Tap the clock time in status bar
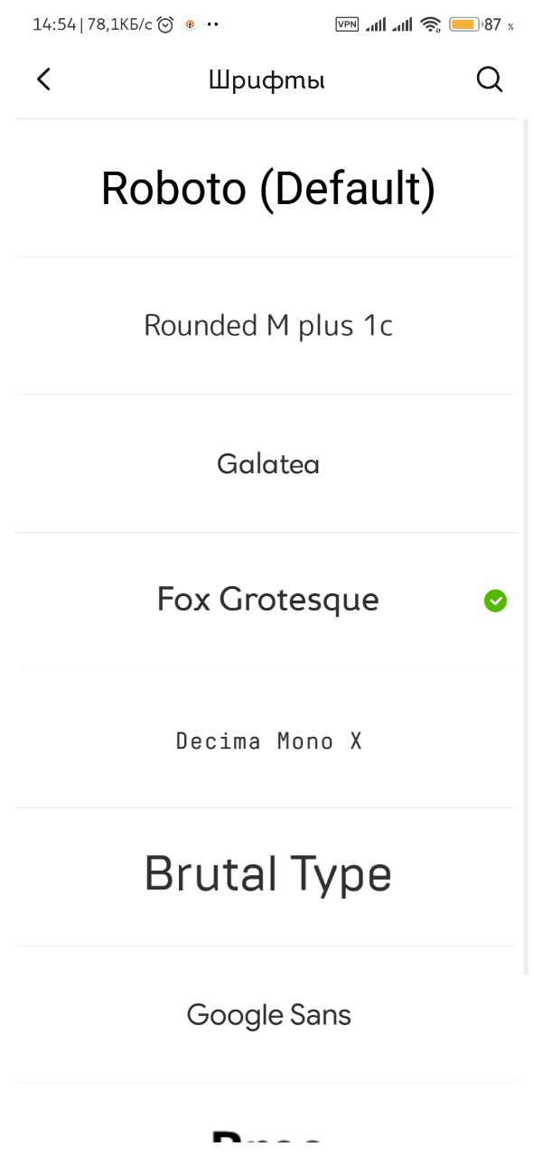The height and width of the screenshot is (1156, 533). pos(54,24)
